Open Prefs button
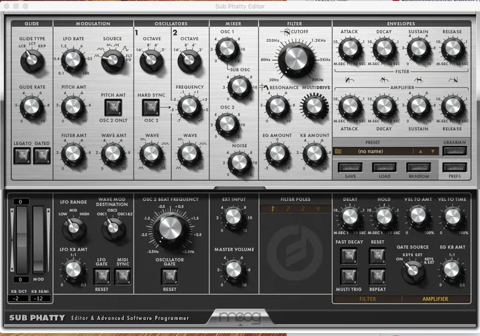 (454, 167)
